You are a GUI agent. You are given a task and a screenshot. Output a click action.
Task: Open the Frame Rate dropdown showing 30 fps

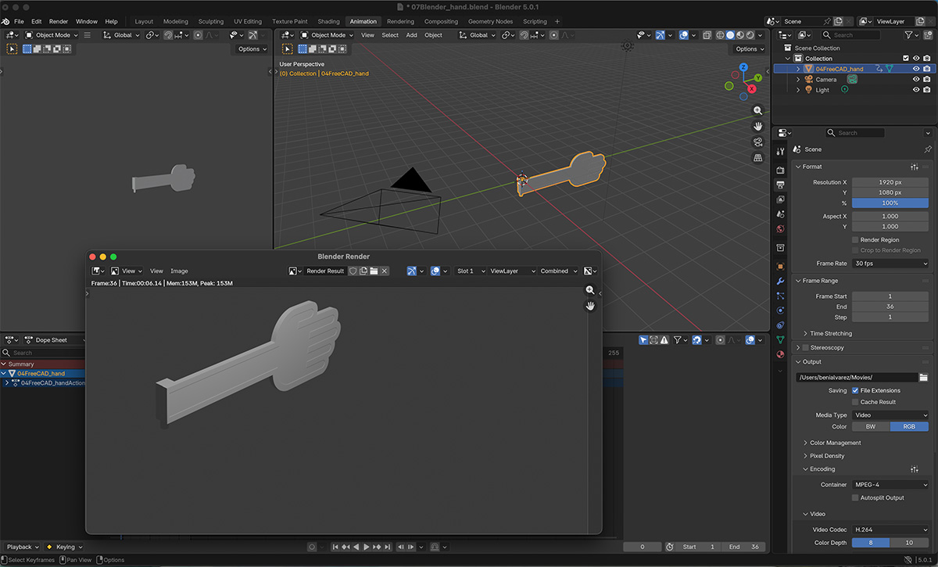tap(891, 263)
